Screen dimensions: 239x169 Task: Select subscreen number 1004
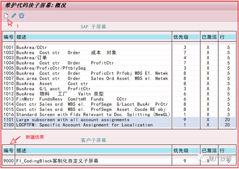[x=9, y=63]
